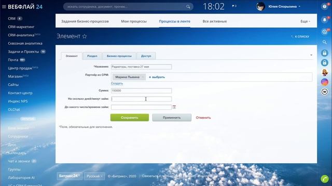The image size is (332, 186).
Task: Remove Марина Пывина partner chip
Action: tap(143, 77)
